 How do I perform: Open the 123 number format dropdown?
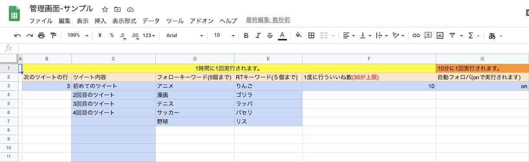click(149, 36)
